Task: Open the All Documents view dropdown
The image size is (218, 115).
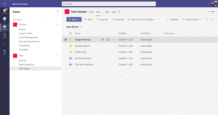Action: (x=192, y=20)
